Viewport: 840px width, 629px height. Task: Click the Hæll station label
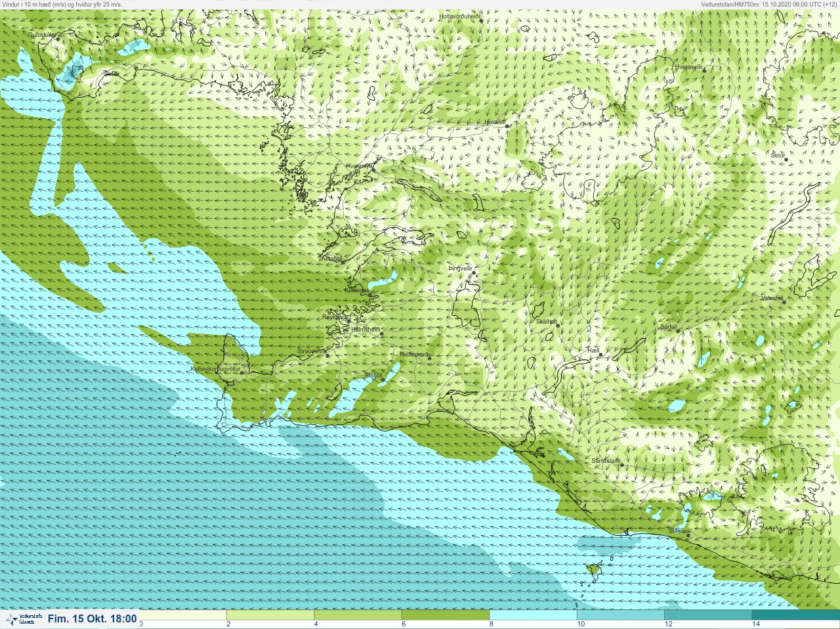pyautogui.click(x=593, y=351)
